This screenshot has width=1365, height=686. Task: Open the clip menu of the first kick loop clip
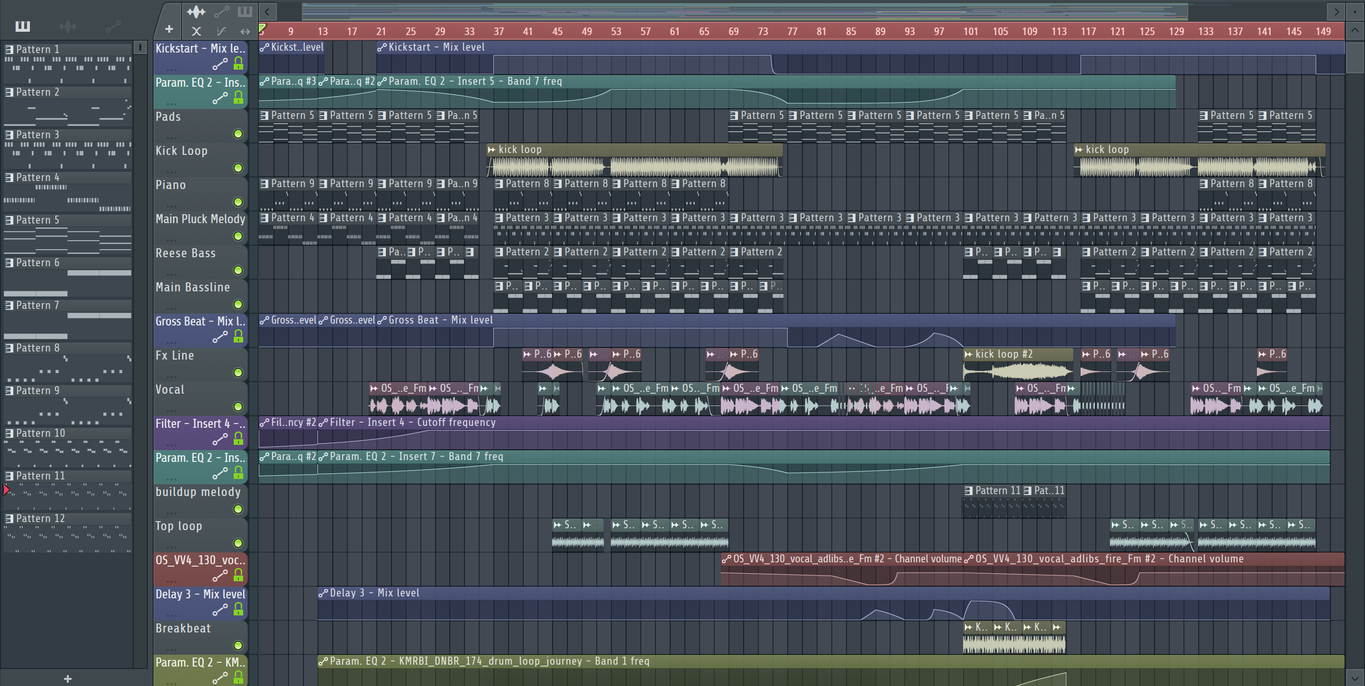(491, 150)
